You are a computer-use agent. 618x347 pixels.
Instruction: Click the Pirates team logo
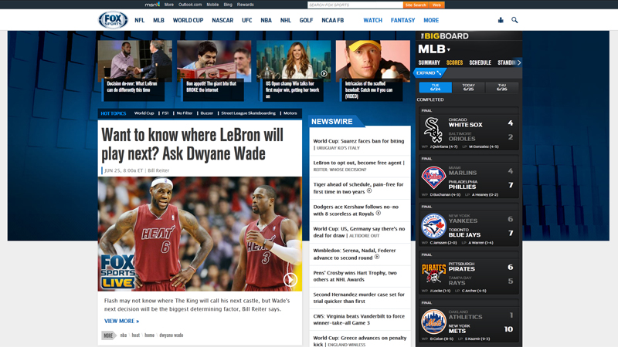point(433,274)
